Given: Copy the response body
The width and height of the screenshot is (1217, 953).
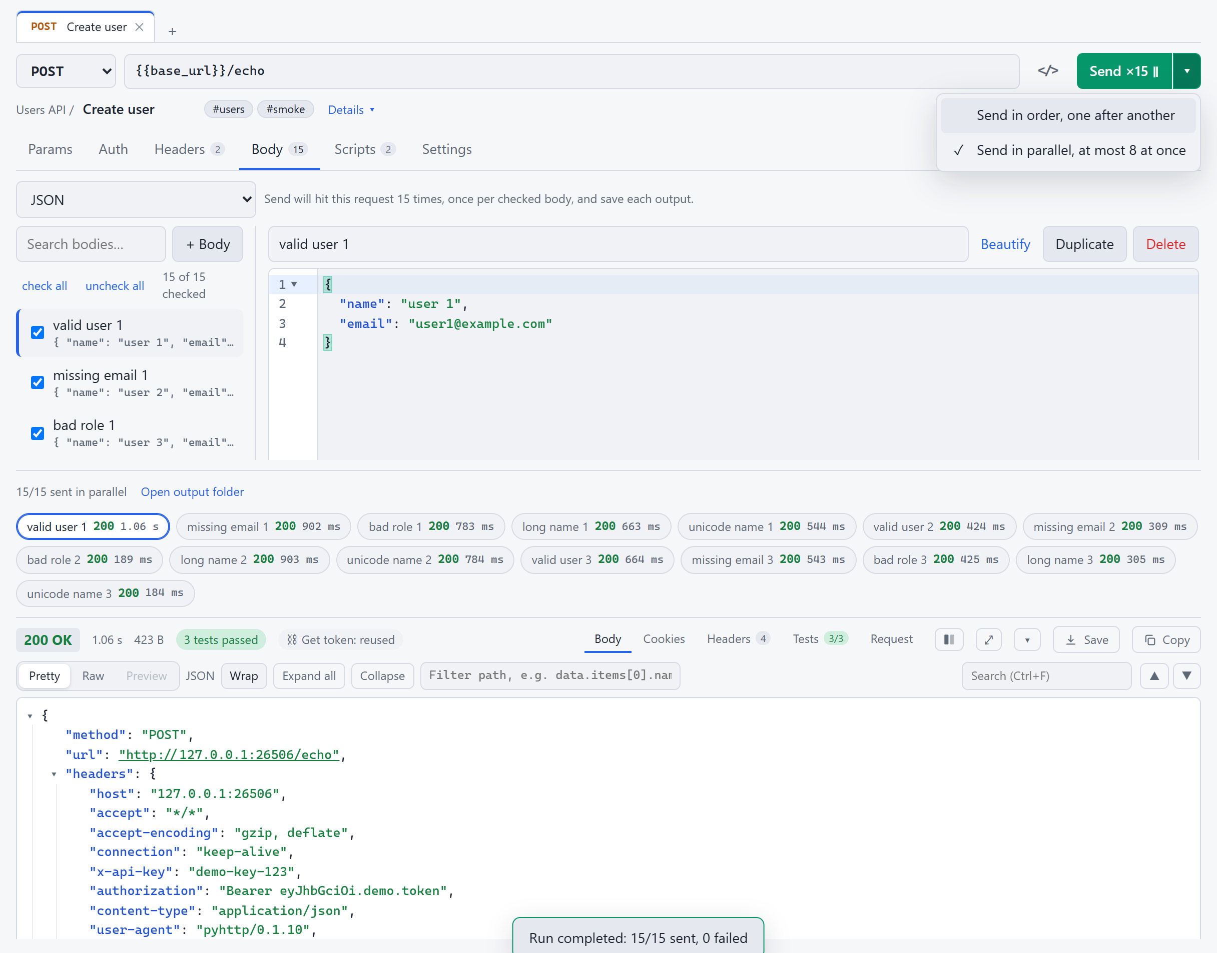Looking at the screenshot, I should click(x=1166, y=639).
